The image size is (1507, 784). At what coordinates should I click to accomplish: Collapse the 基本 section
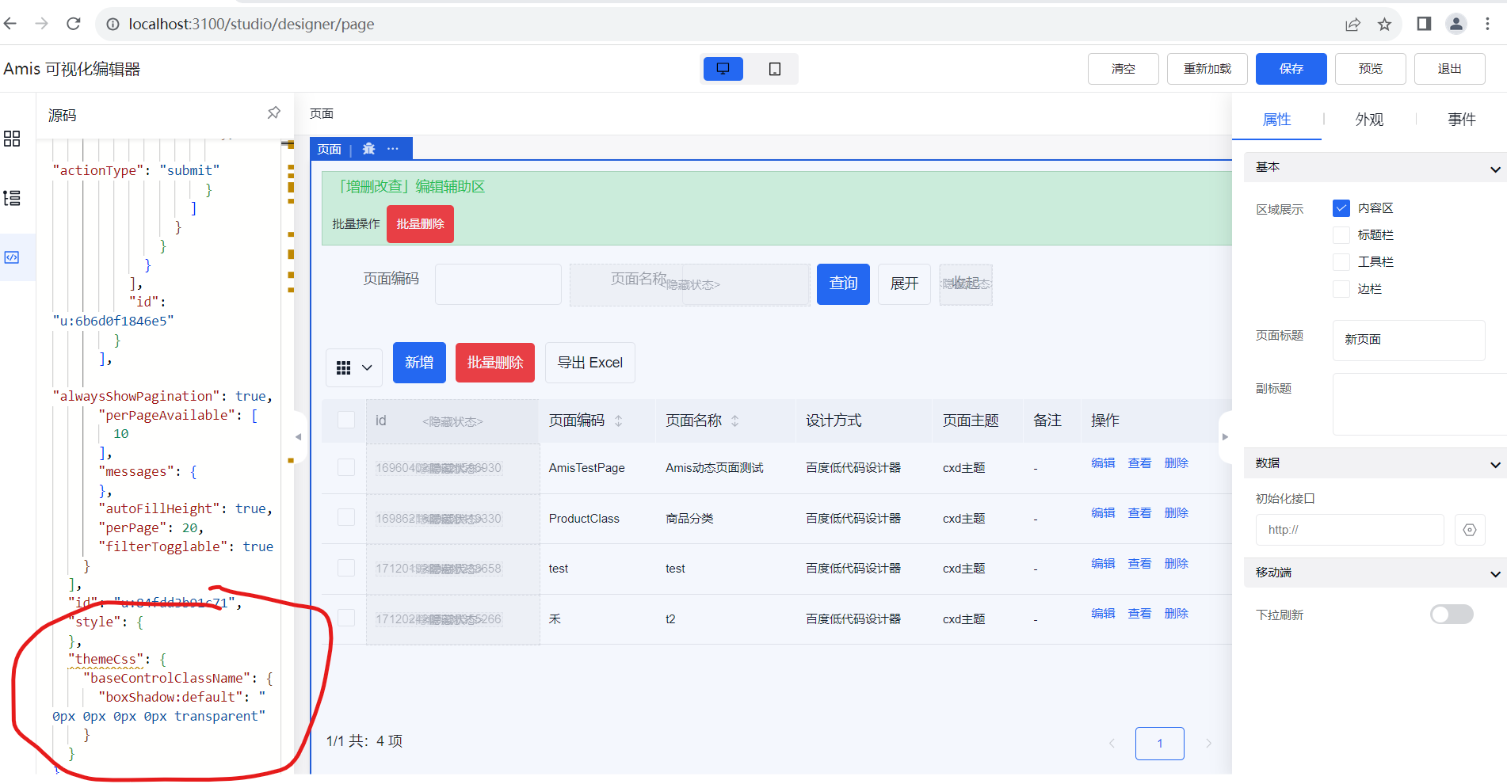1496,168
